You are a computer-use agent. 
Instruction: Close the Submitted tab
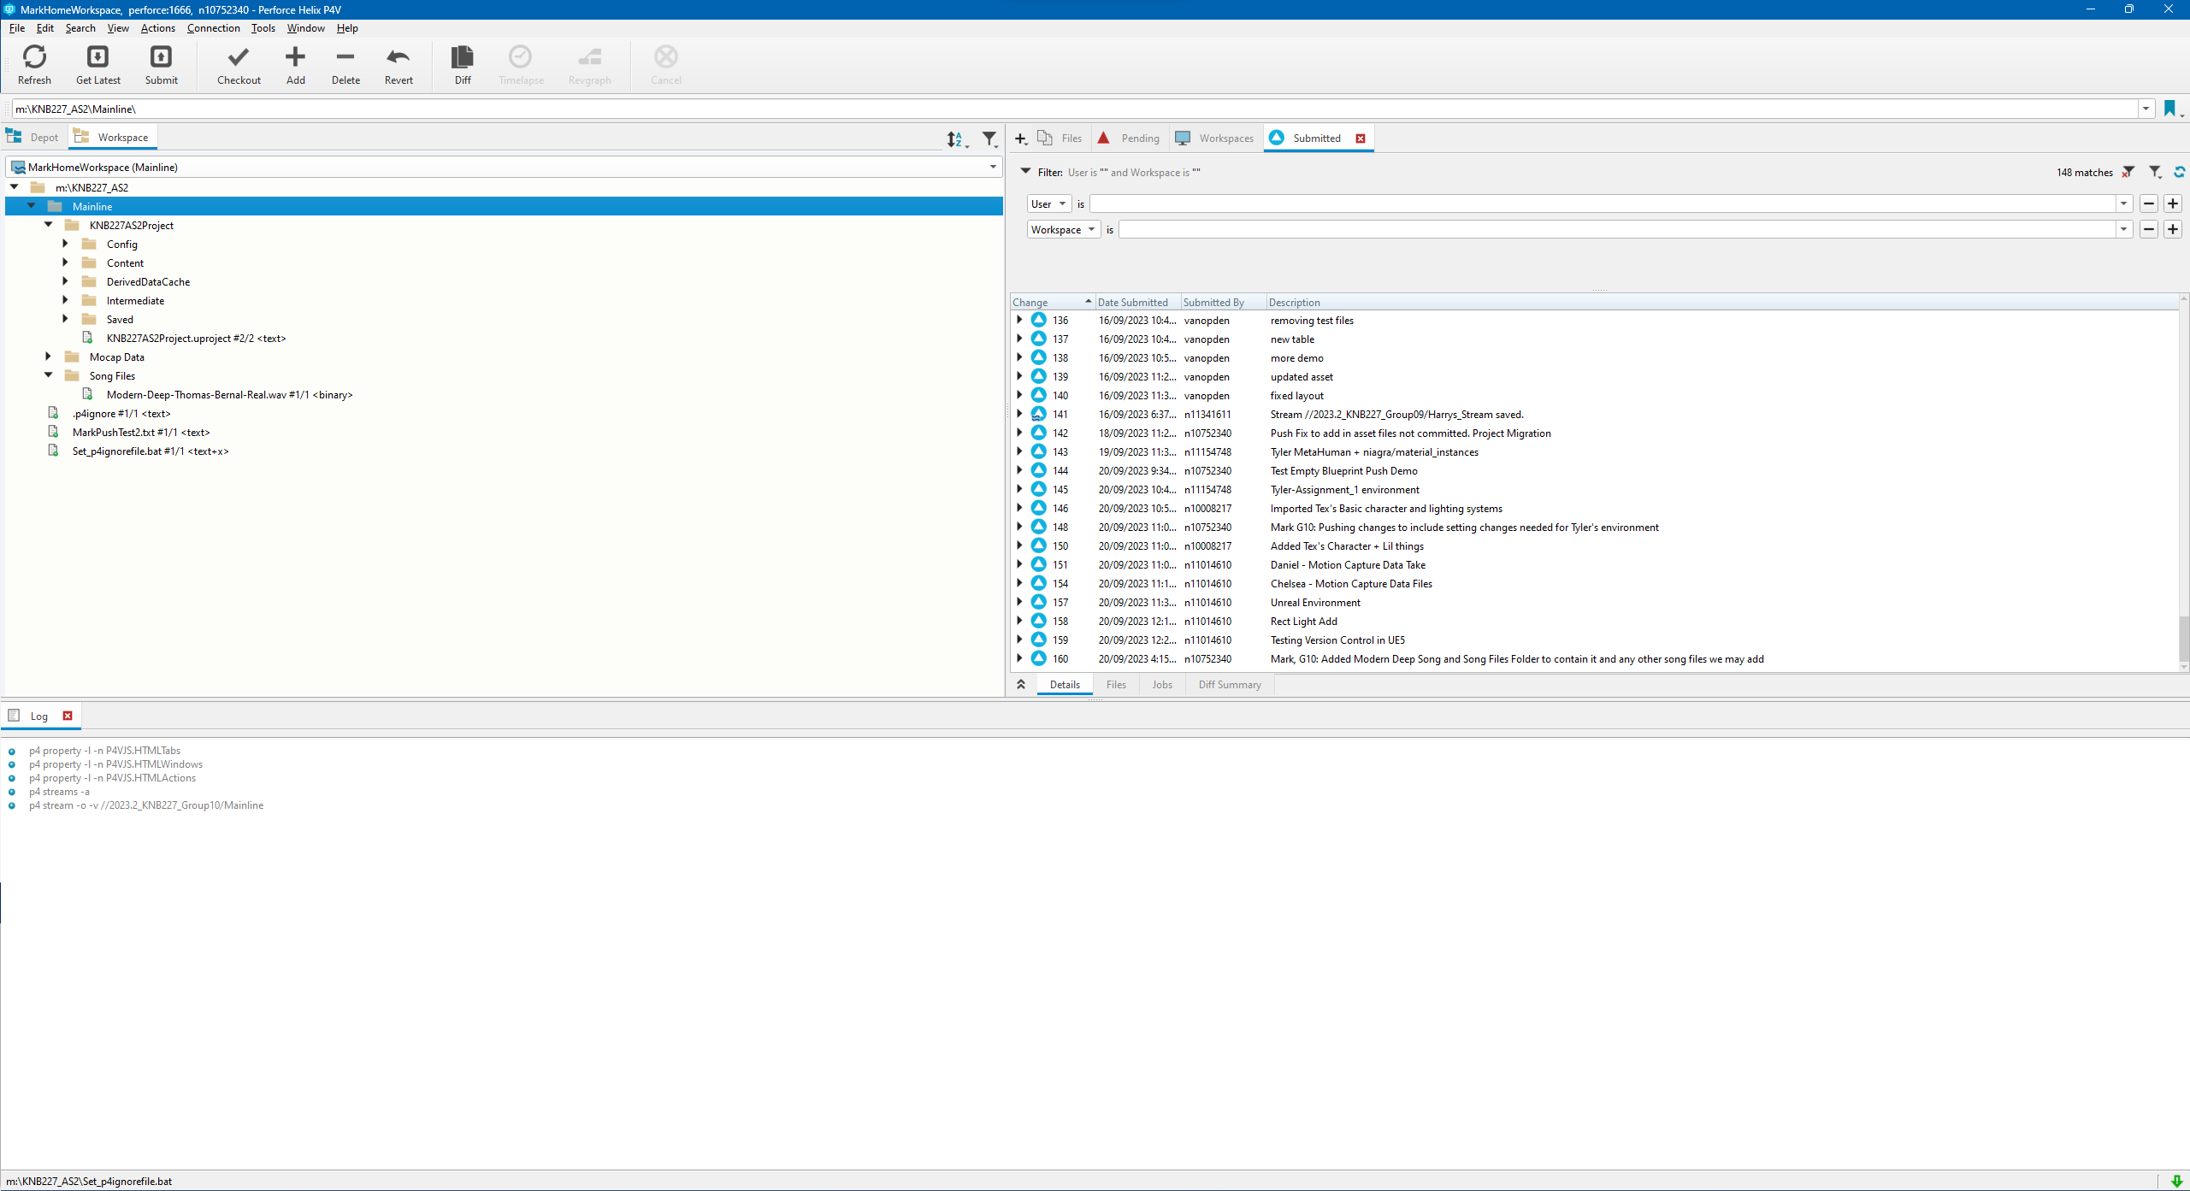coord(1361,139)
